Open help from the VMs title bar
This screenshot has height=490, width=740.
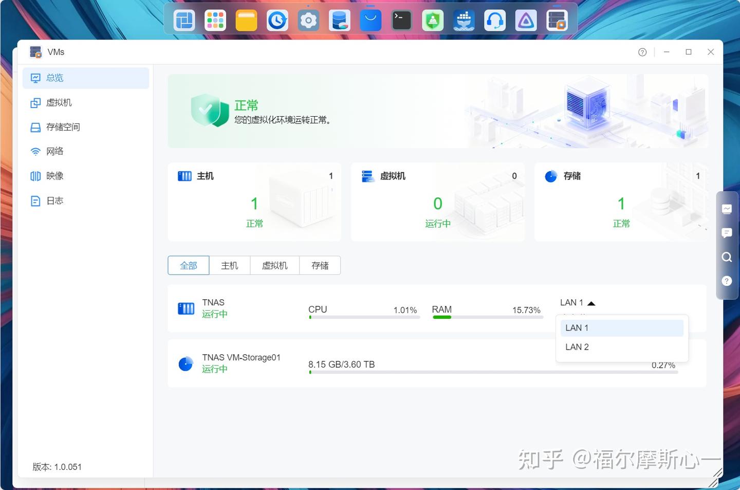click(x=642, y=52)
